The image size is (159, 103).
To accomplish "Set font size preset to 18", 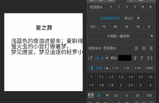I will (x=138, y=27).
